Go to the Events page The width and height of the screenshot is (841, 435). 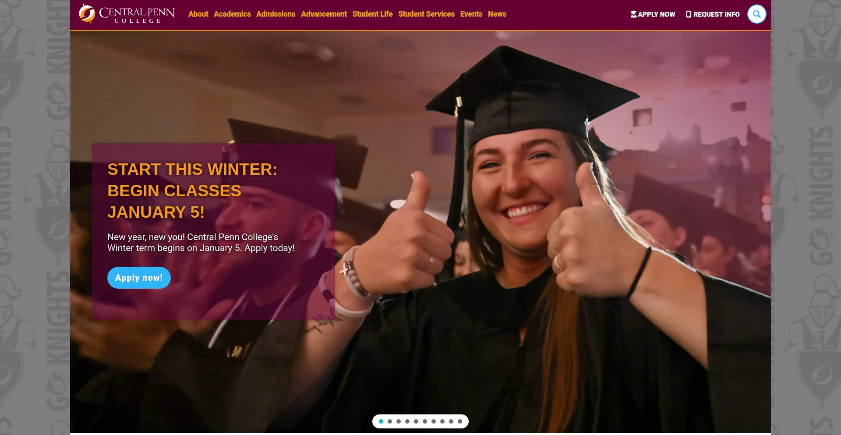click(471, 14)
